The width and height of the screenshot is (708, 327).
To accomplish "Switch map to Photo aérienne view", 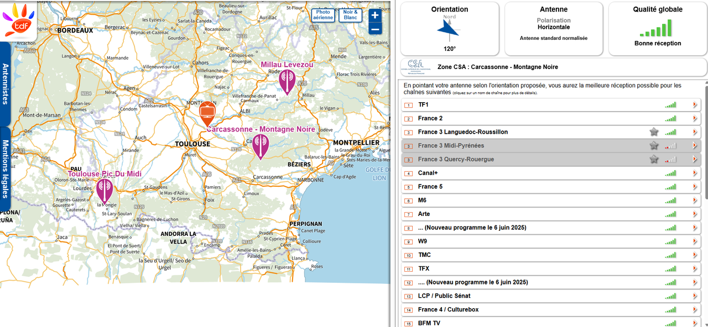I will (323, 15).
